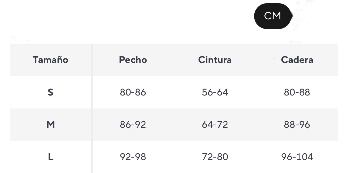This screenshot has width=348, height=173.
Task: Select size M row label
Action: (x=50, y=125)
